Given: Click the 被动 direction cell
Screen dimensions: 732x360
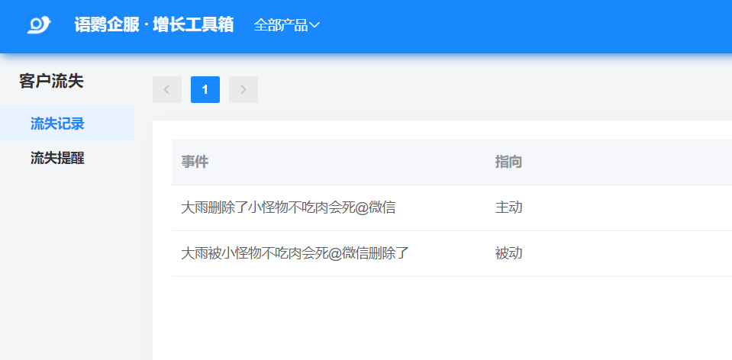Looking at the screenshot, I should pos(508,252).
